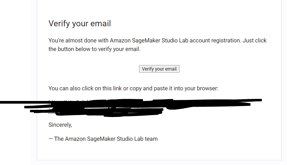Image resolution: width=287 pixels, height=165 pixels.
Task: Click the "Sincerely," closing line
Action: pos(60,125)
